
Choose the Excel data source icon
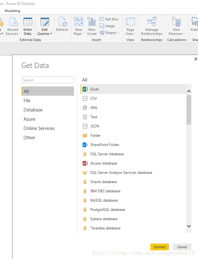(x=85, y=89)
